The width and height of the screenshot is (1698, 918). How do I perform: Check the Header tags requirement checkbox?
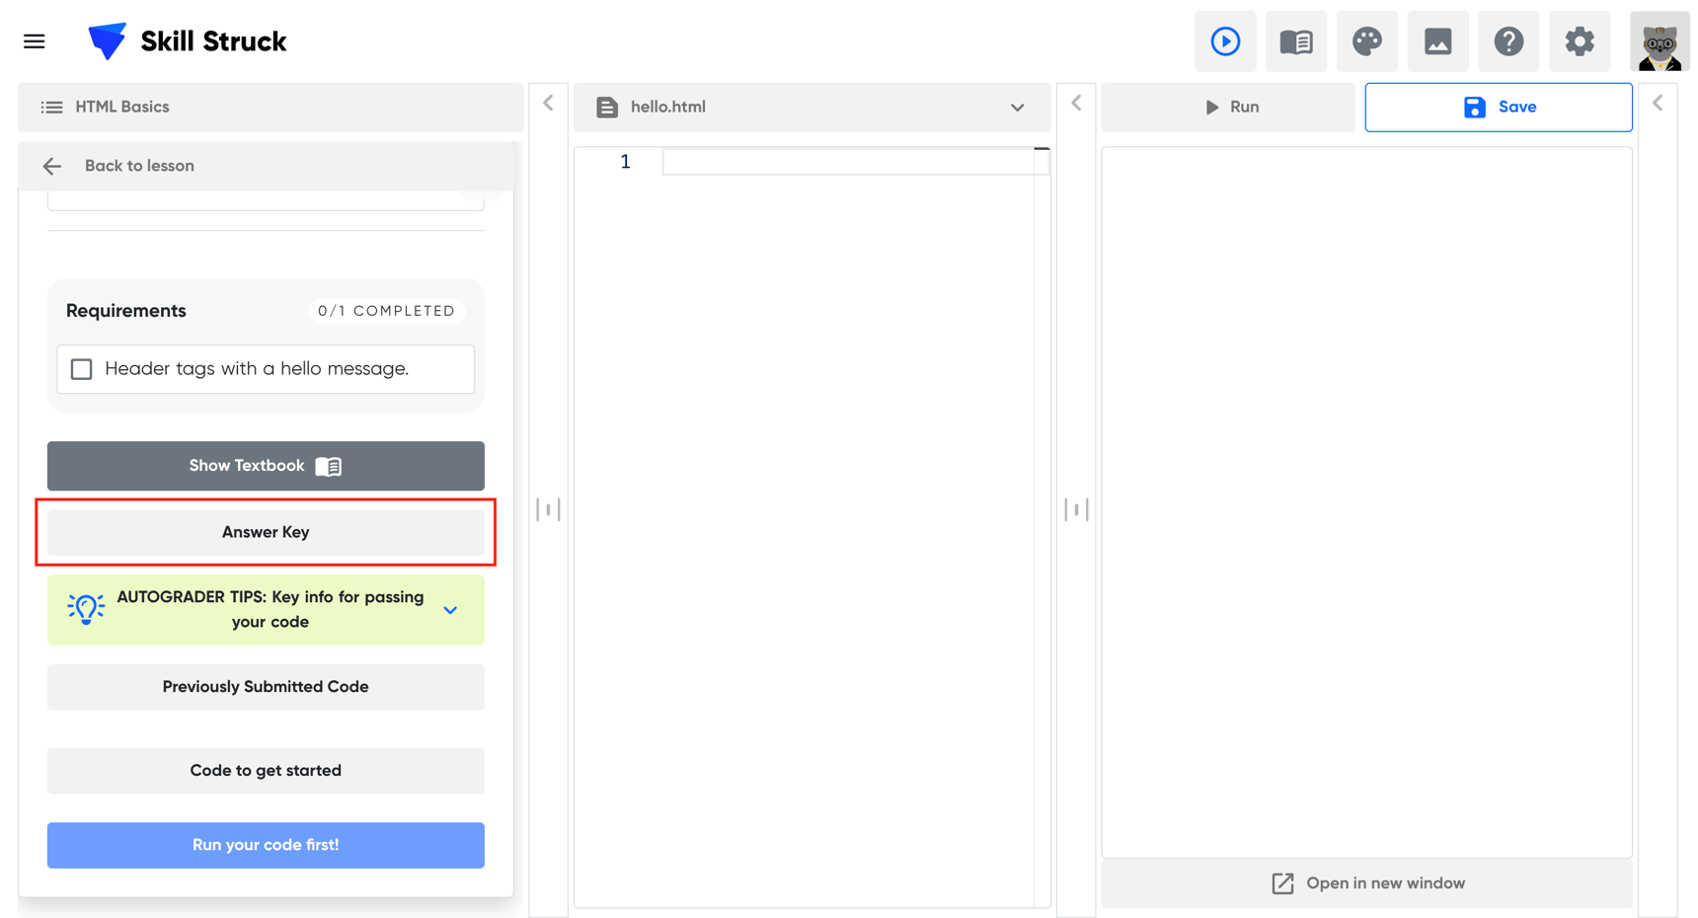[82, 369]
